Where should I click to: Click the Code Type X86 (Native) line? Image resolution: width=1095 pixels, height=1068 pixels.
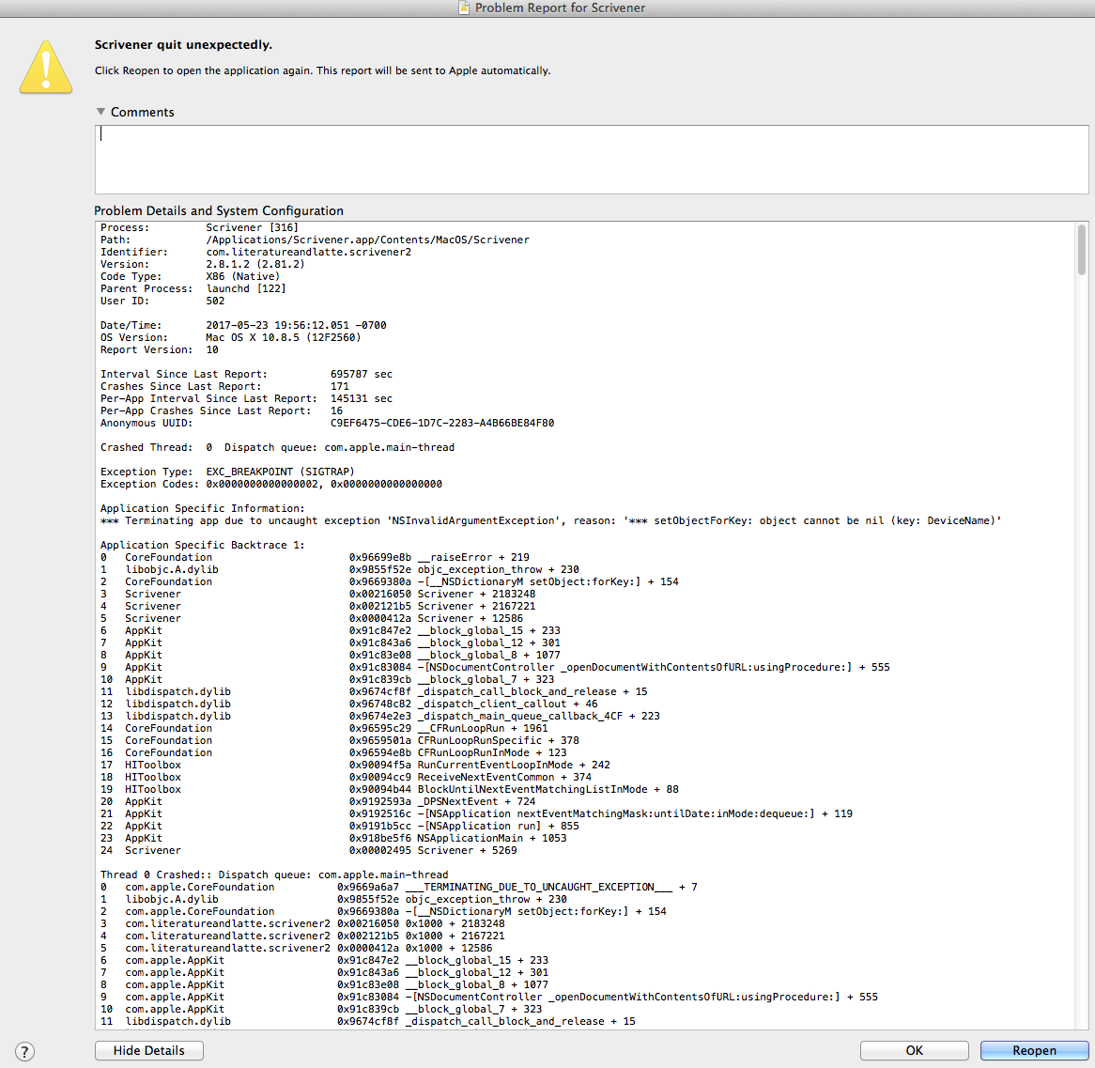[190, 276]
